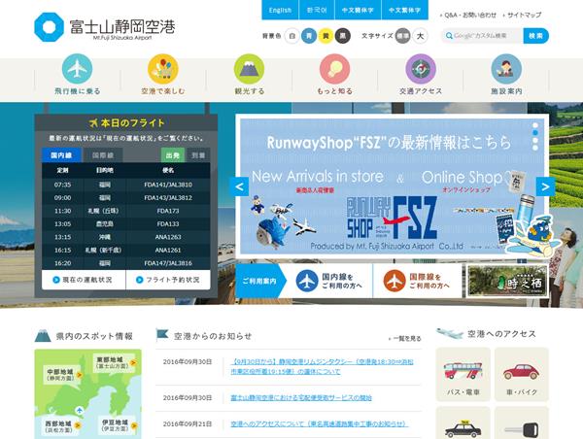Open the 飛行機に乗る airplane icon

[77, 69]
